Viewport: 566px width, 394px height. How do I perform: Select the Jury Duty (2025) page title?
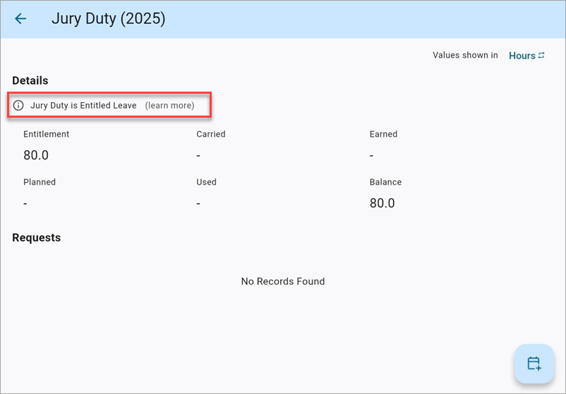click(108, 19)
